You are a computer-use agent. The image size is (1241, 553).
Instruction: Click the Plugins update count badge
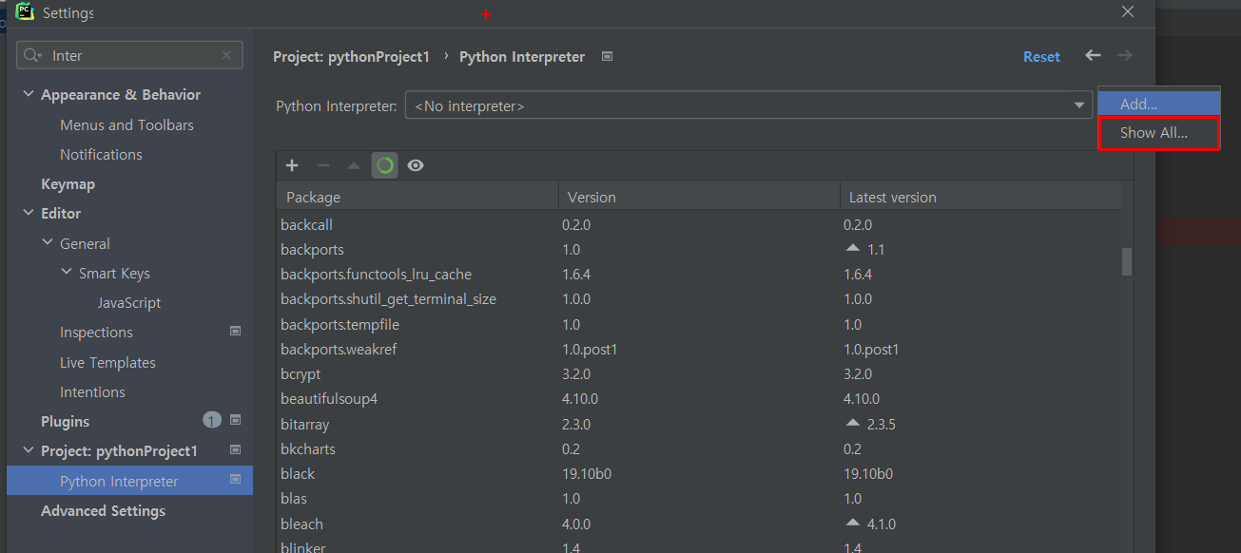212,420
